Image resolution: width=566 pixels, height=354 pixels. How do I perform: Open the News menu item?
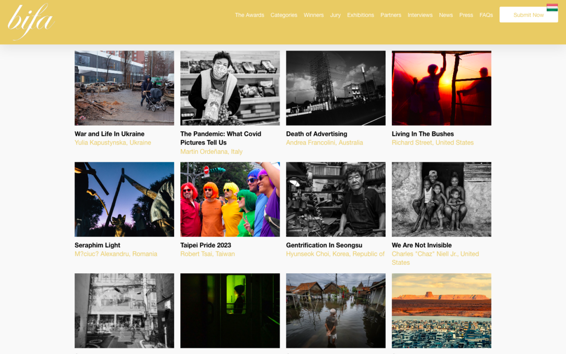pyautogui.click(x=446, y=15)
